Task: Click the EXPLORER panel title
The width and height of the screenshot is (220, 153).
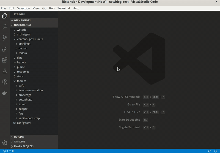Action: 19,14
